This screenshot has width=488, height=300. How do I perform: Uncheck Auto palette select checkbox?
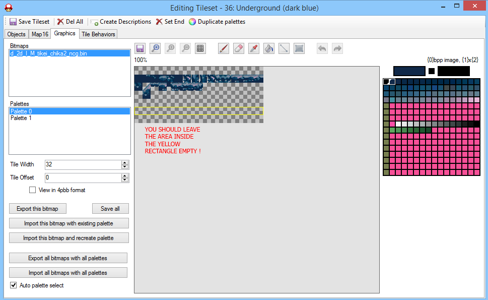14,285
